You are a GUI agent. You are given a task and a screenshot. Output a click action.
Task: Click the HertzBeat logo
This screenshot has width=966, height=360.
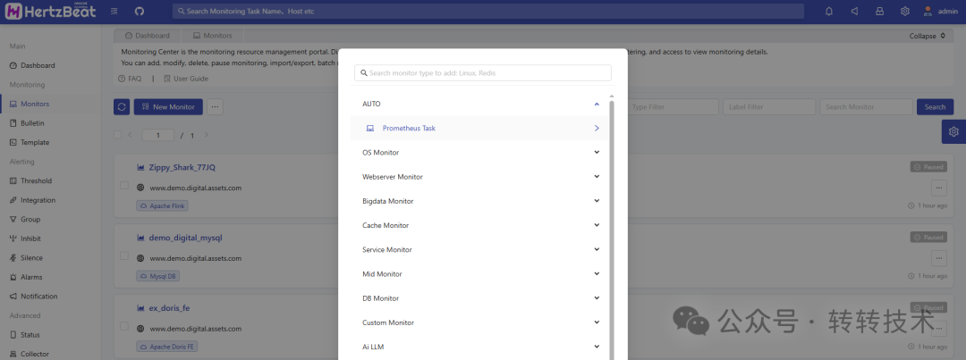pyautogui.click(x=49, y=11)
